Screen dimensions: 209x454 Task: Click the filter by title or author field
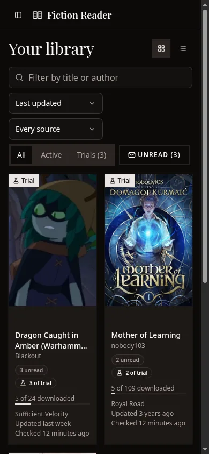(x=100, y=77)
